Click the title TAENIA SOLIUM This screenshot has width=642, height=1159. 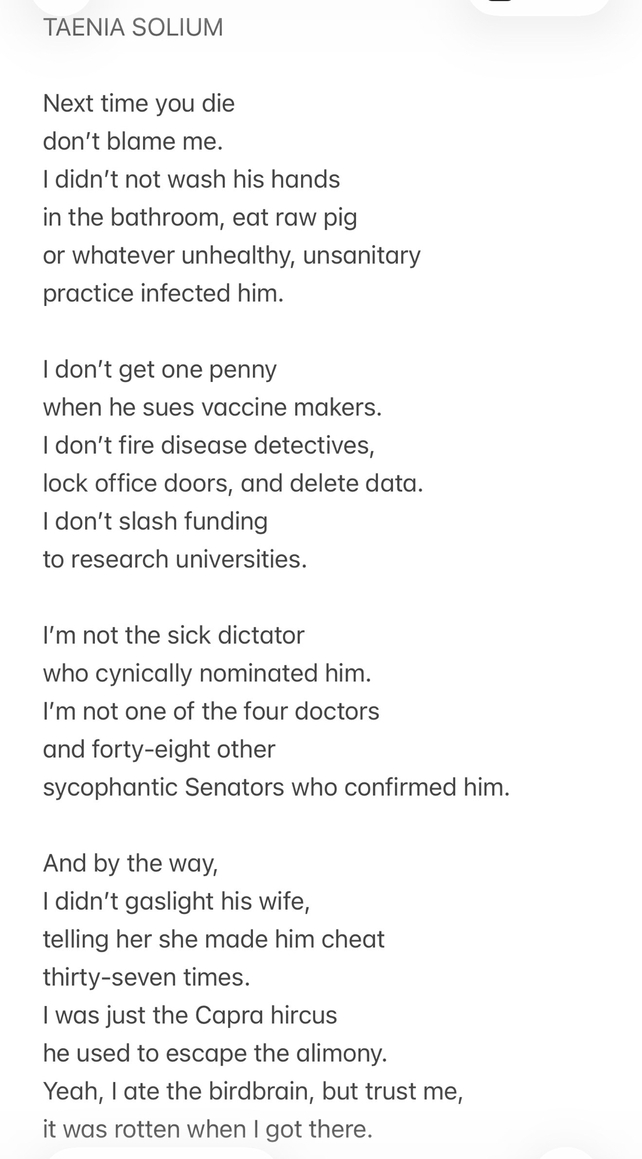(x=133, y=28)
